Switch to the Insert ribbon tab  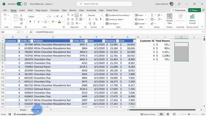(x=22, y=10)
